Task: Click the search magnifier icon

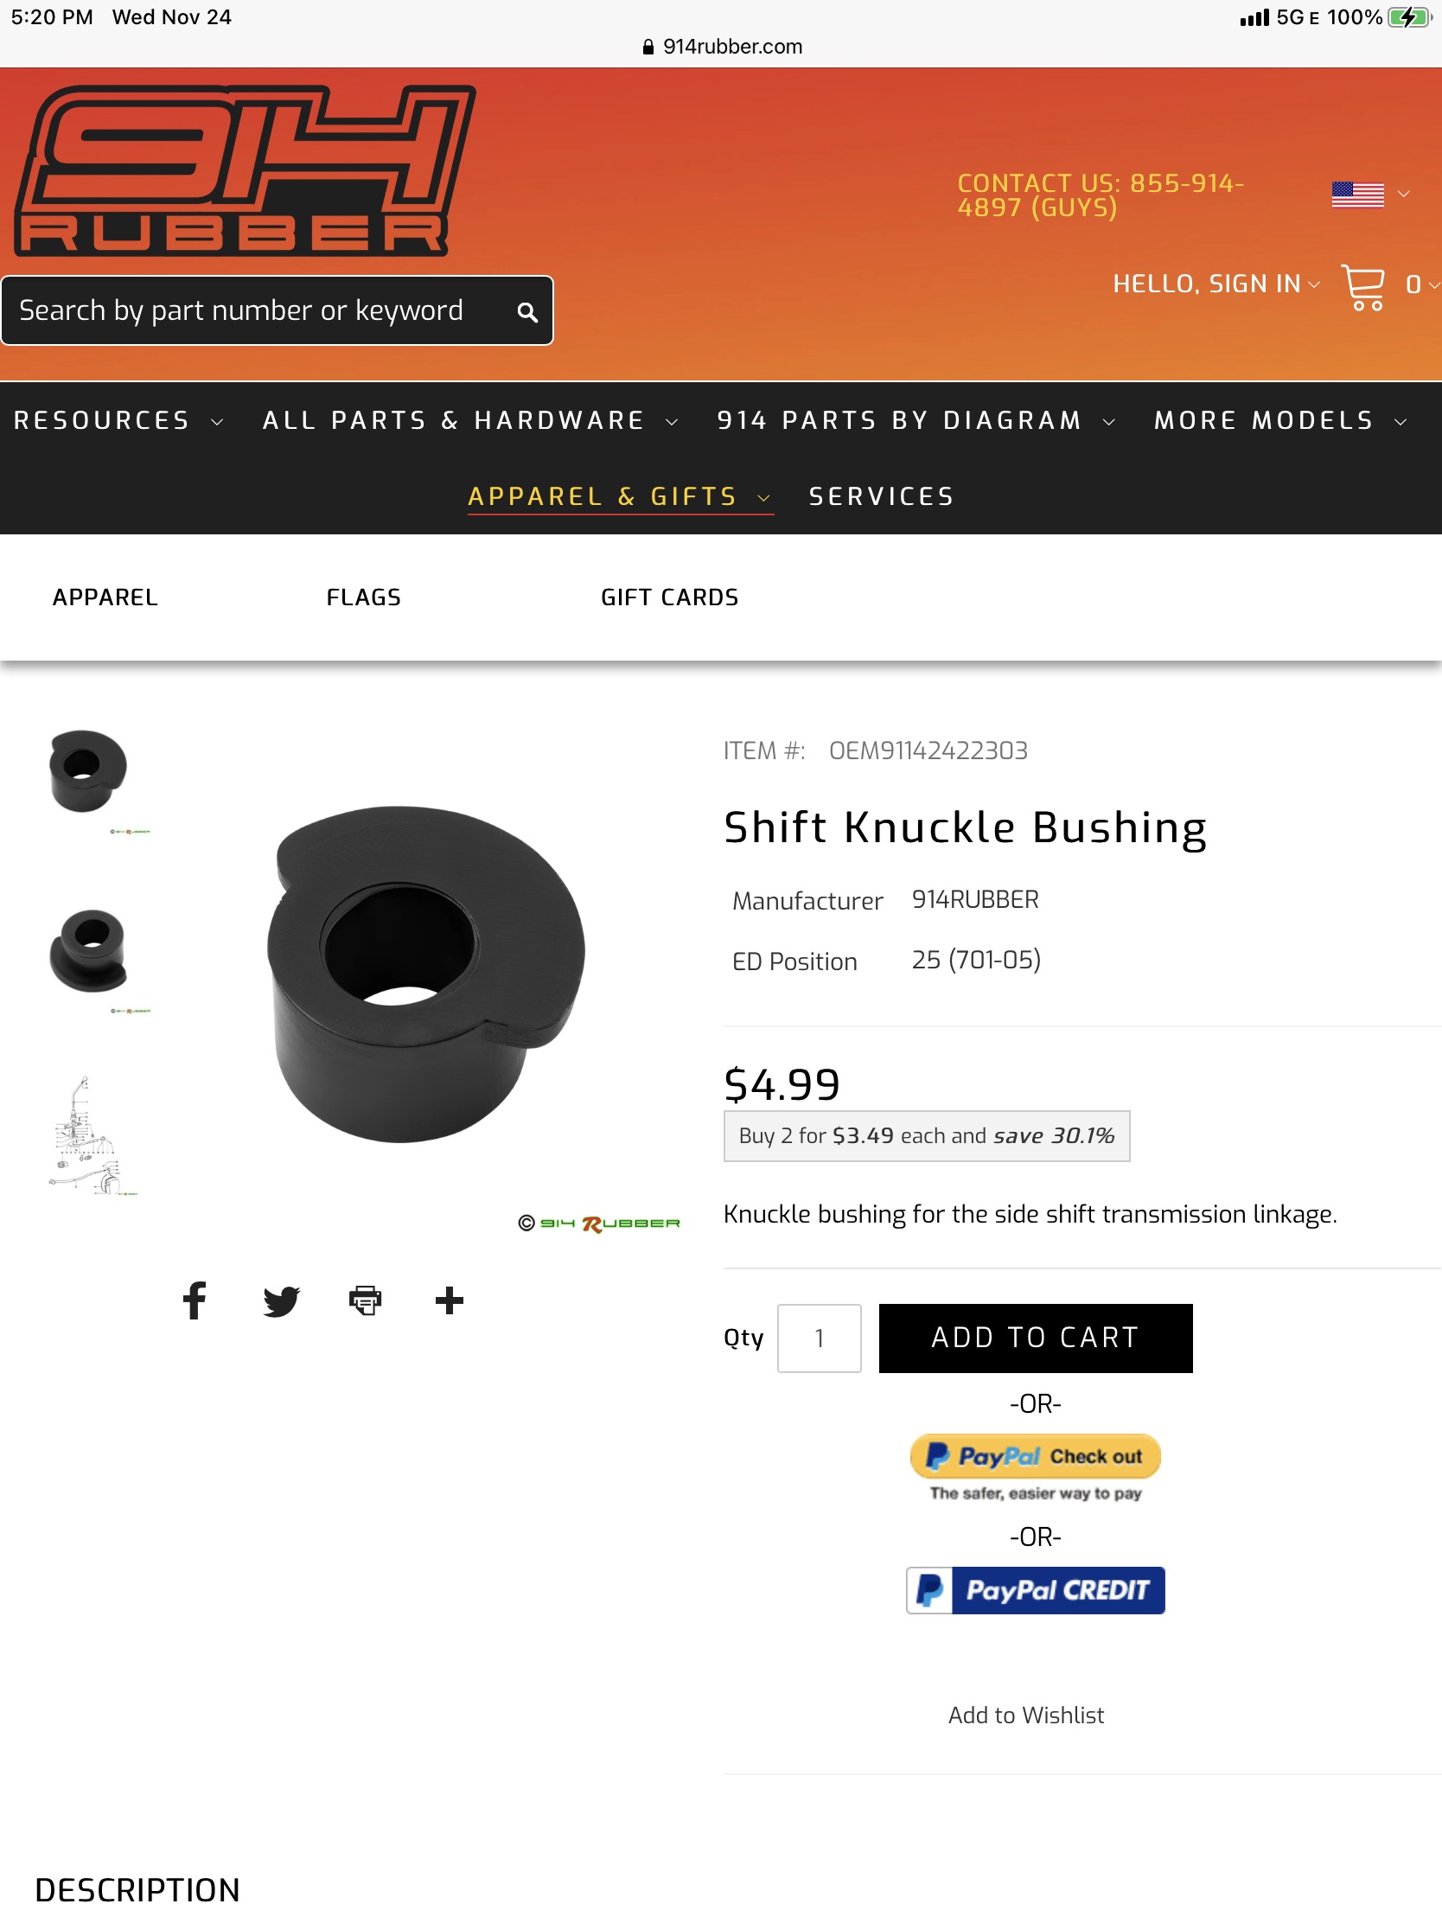Action: (x=526, y=312)
